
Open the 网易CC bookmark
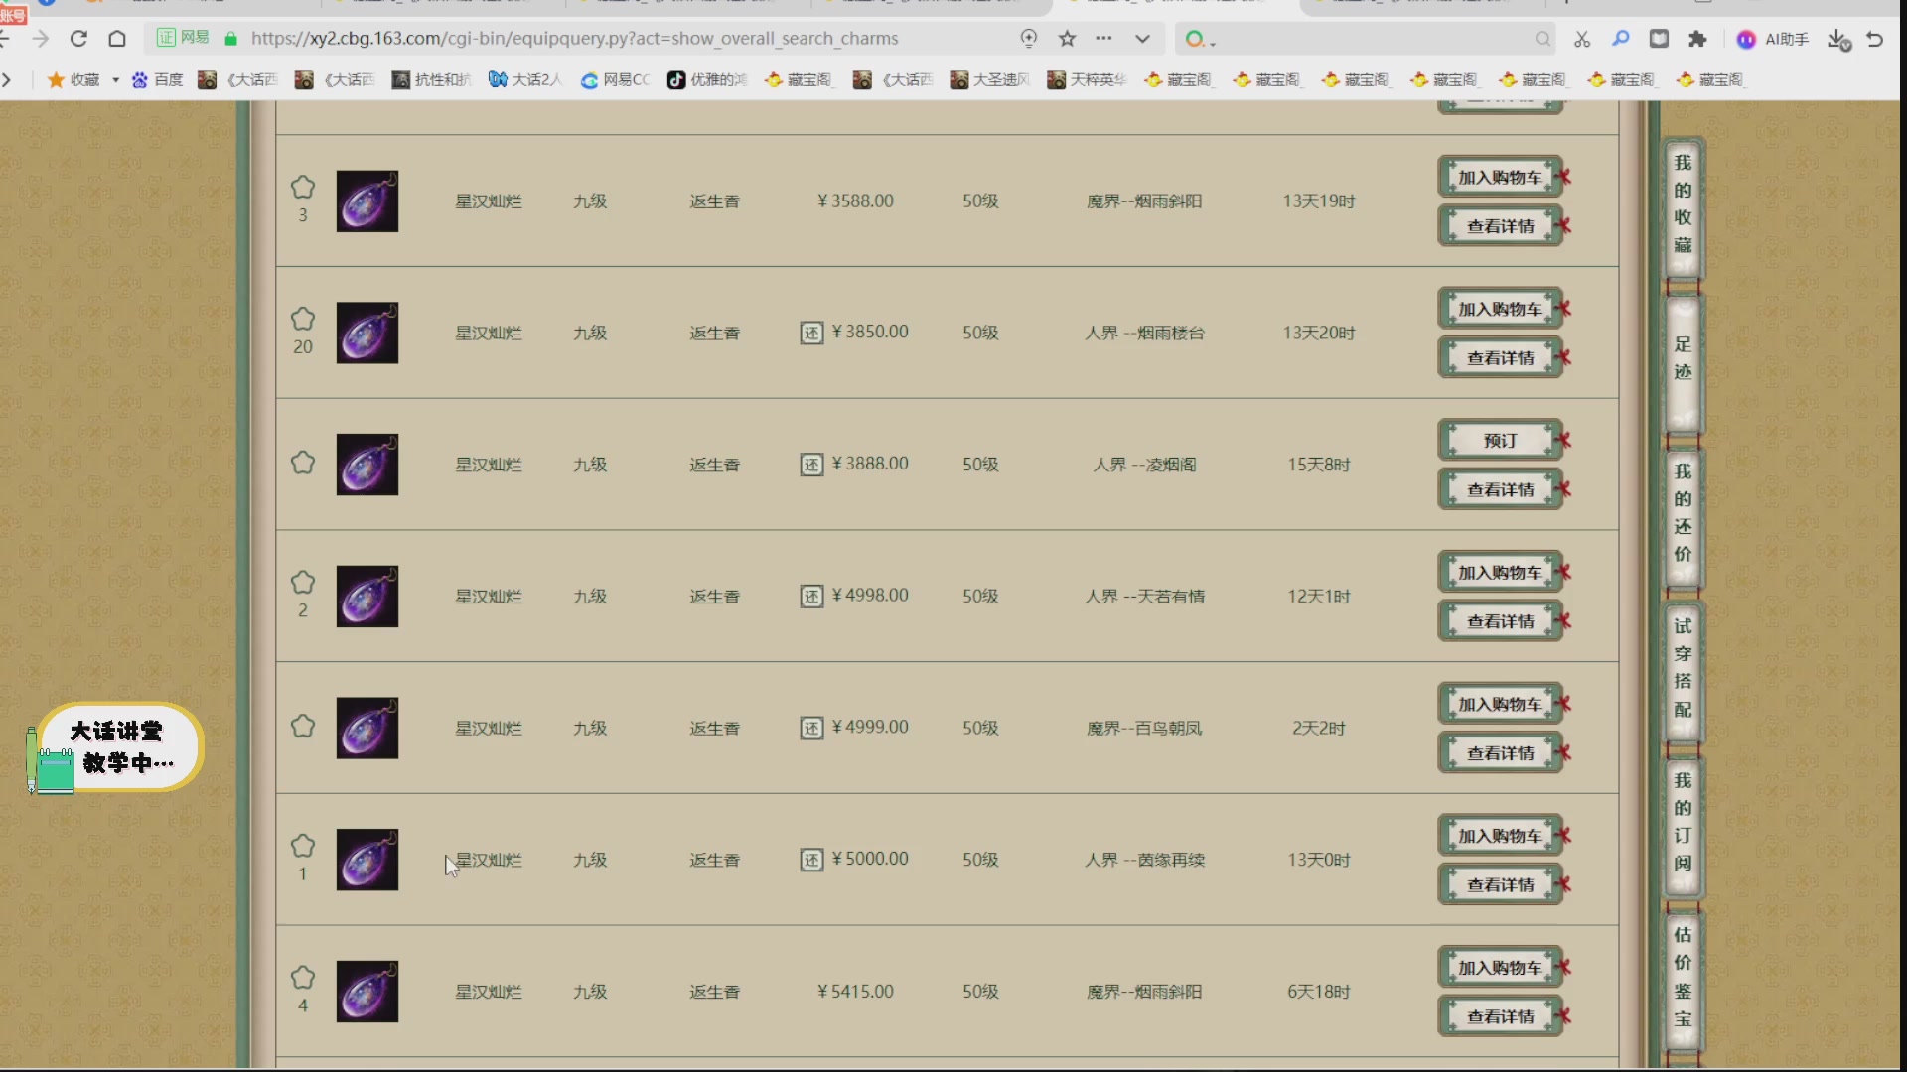(615, 79)
